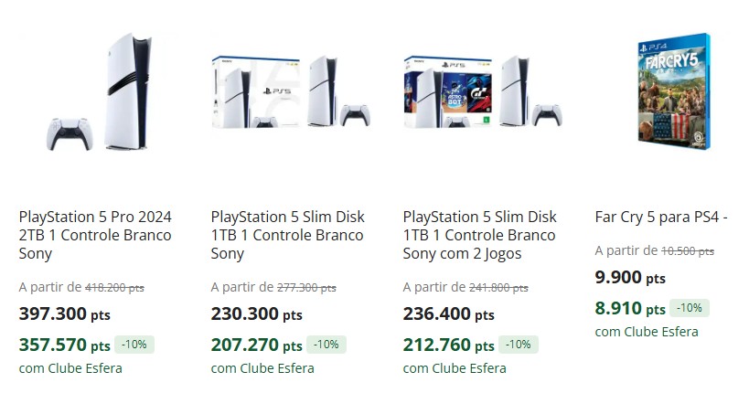Click the PS5 Slim Disk 1TB Sony title
The width and height of the screenshot is (749, 393).
point(287,235)
